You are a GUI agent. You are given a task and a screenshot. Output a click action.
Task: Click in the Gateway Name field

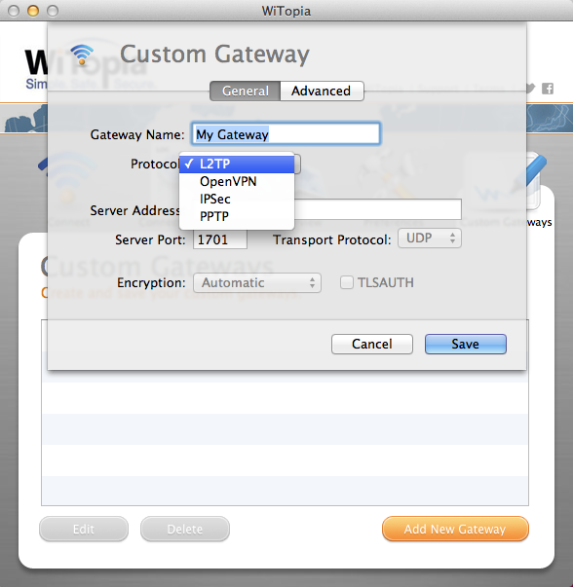tap(286, 133)
